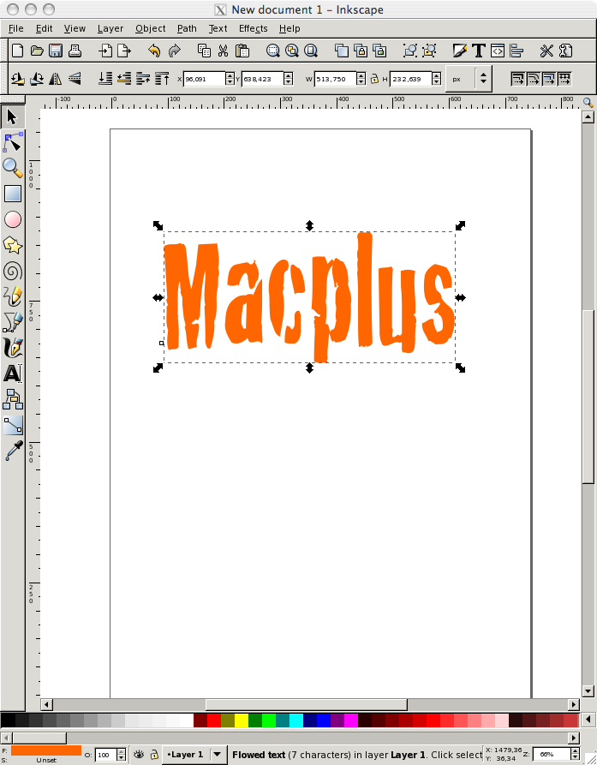Toggle the current layer lock icon
597x765 pixels.
(154, 755)
